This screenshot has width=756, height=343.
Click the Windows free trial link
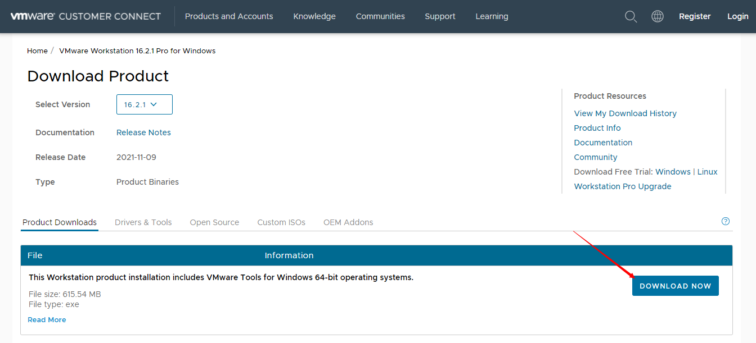point(673,172)
